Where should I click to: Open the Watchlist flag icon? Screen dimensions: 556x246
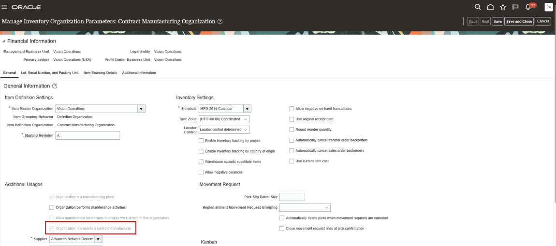point(515,7)
